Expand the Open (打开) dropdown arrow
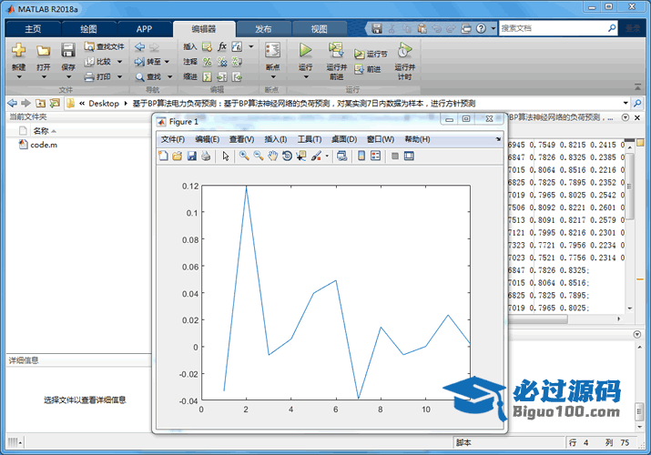This screenshot has width=651, height=455. click(44, 77)
